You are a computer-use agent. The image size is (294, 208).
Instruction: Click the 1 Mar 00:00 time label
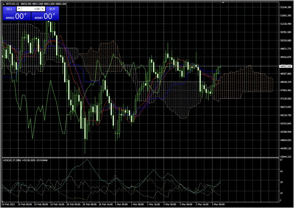click(121, 204)
